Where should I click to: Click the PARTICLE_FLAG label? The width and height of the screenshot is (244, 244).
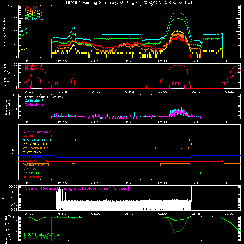click(x=34, y=165)
